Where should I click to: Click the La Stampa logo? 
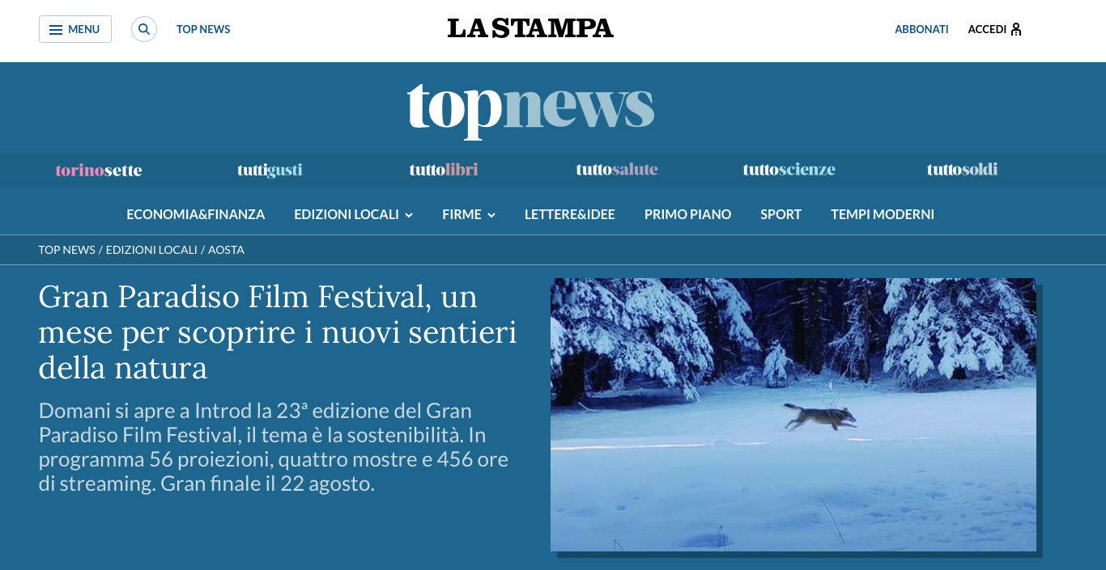coord(530,28)
